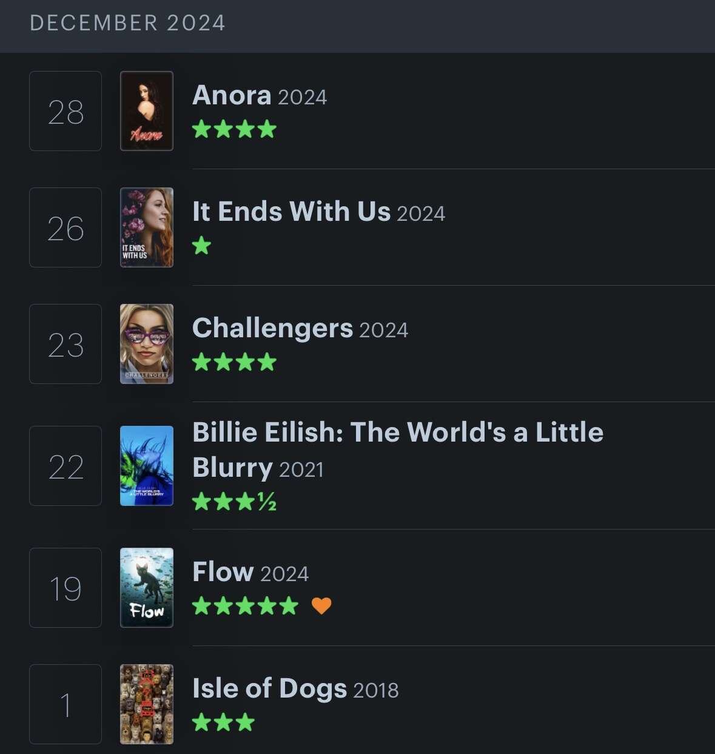Viewport: 715px width, 754px height.
Task: Open the Challengers film title link
Action: pyautogui.click(x=272, y=328)
